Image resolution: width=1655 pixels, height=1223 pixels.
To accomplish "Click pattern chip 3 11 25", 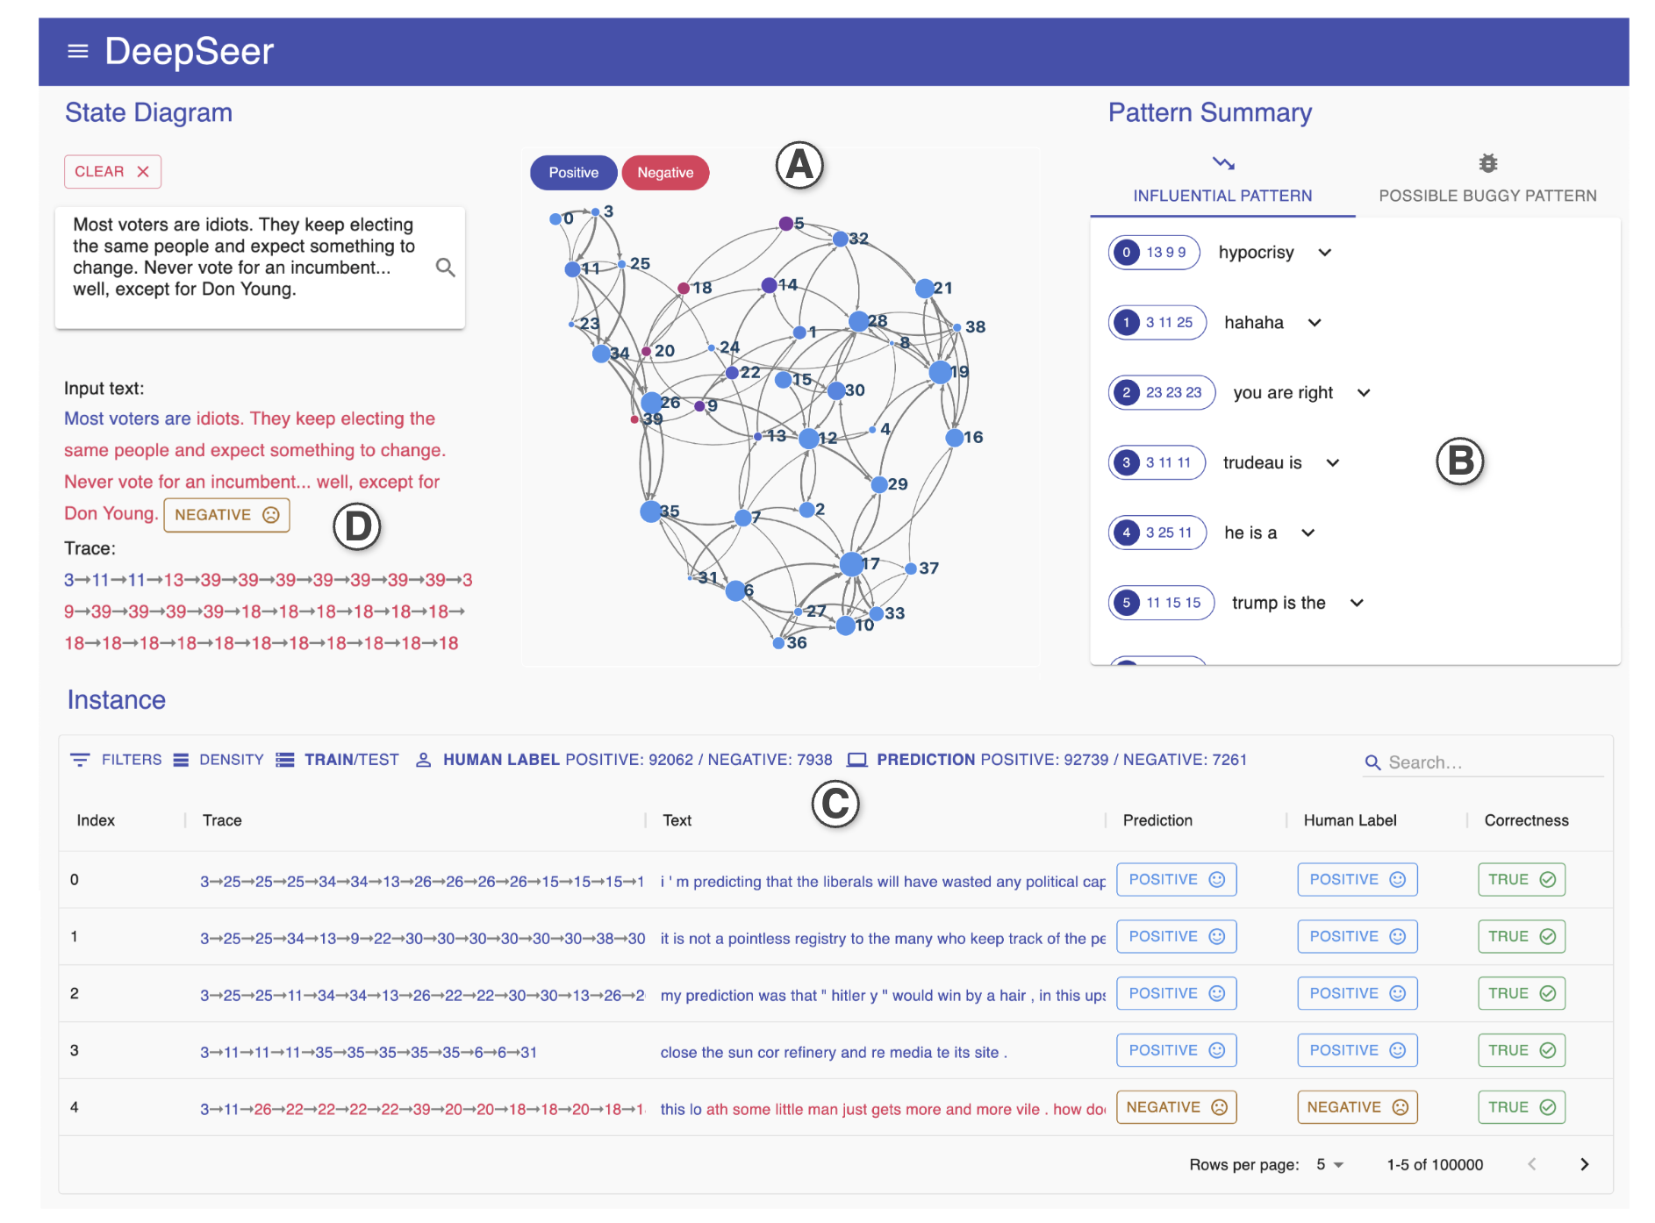I will point(1157,323).
